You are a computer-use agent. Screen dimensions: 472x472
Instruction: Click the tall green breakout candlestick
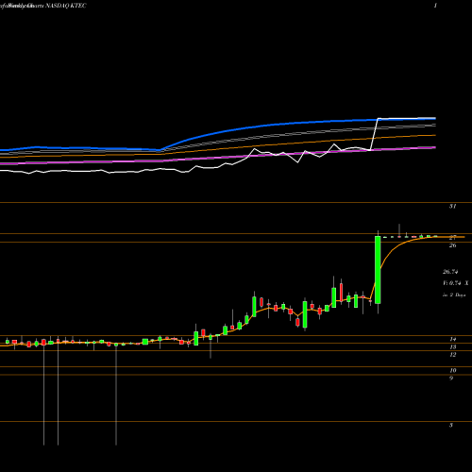point(378,270)
